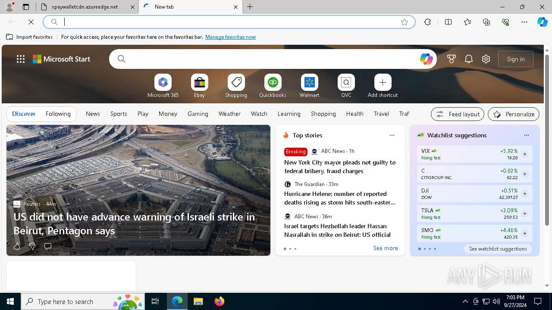Add DJI to the watchlist
The height and width of the screenshot is (310, 552).
pyautogui.click(x=524, y=194)
